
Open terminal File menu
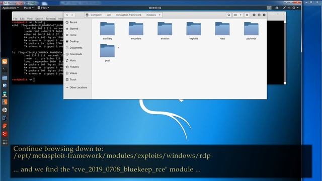click(x=15, y=19)
